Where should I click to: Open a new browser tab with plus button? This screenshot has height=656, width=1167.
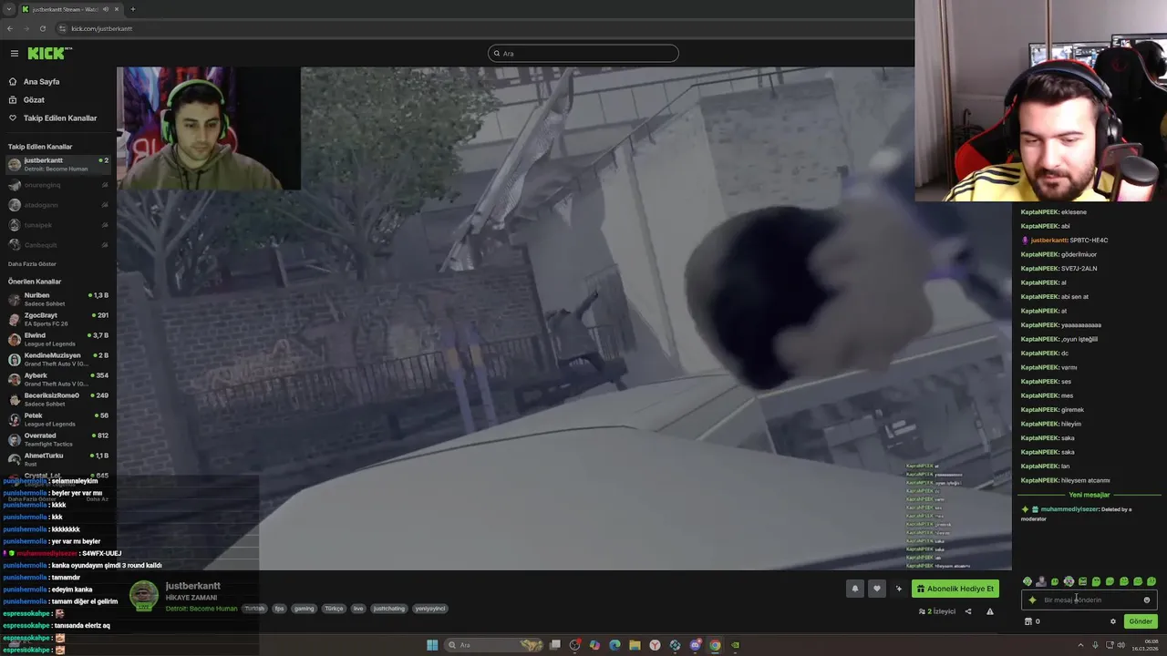[x=132, y=9]
